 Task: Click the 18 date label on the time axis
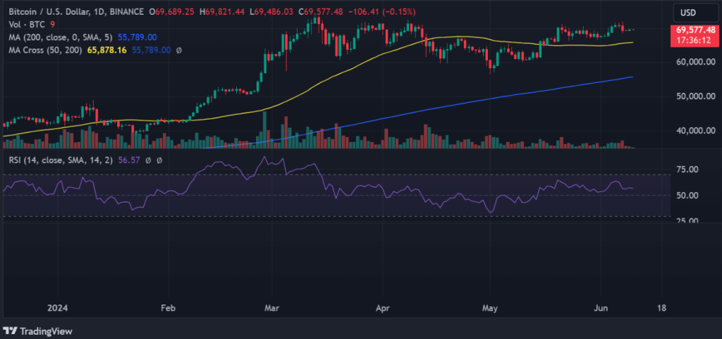661,308
